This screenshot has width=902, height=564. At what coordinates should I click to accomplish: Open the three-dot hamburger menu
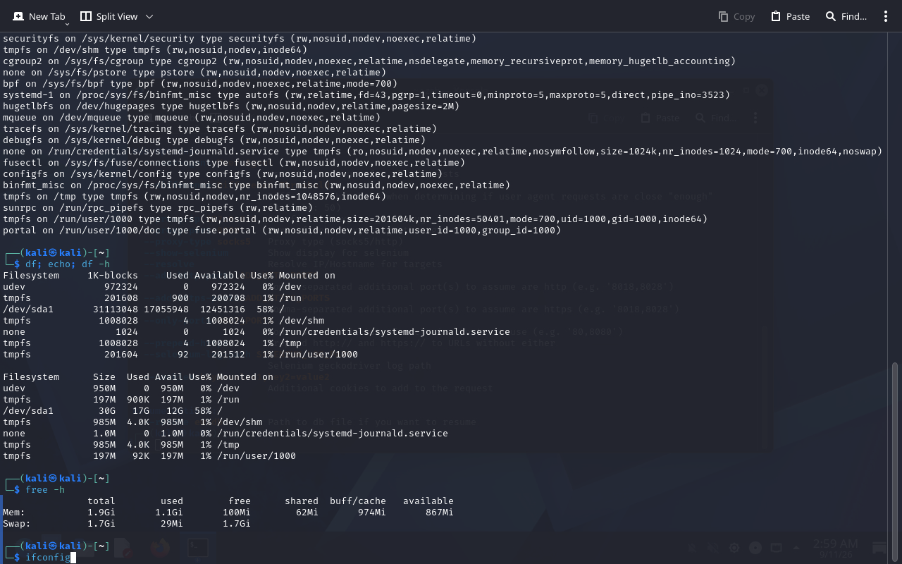click(886, 16)
